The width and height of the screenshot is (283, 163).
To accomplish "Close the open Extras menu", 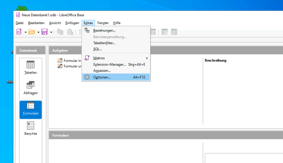I will click(x=88, y=23).
